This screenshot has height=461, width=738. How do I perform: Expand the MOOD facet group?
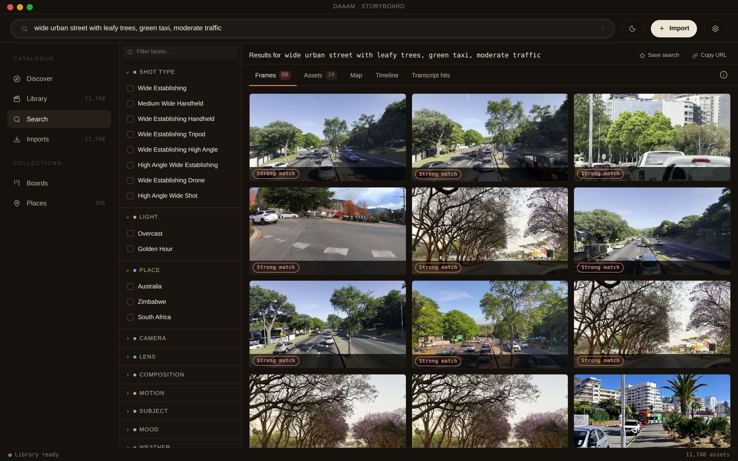[x=180, y=429]
